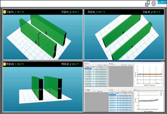Viewport: 167px width, 114px height.
Task: Click the yellow status square beside 常温 #1_1
Action: click(5, 12)
